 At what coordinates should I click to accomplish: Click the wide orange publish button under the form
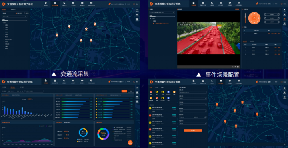[x=193, y=130]
